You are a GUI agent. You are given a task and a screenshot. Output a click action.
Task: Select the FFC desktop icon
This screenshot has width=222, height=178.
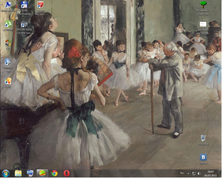point(8,45)
